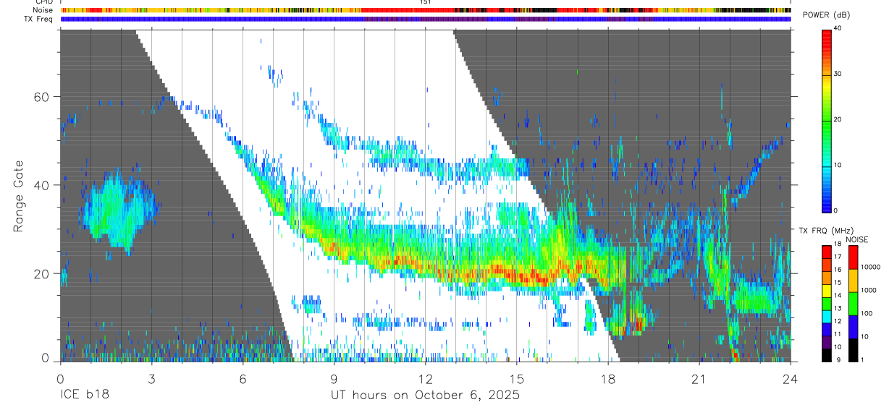Click the colored noise strip along the top
The image size is (889, 410).
tap(426, 10)
